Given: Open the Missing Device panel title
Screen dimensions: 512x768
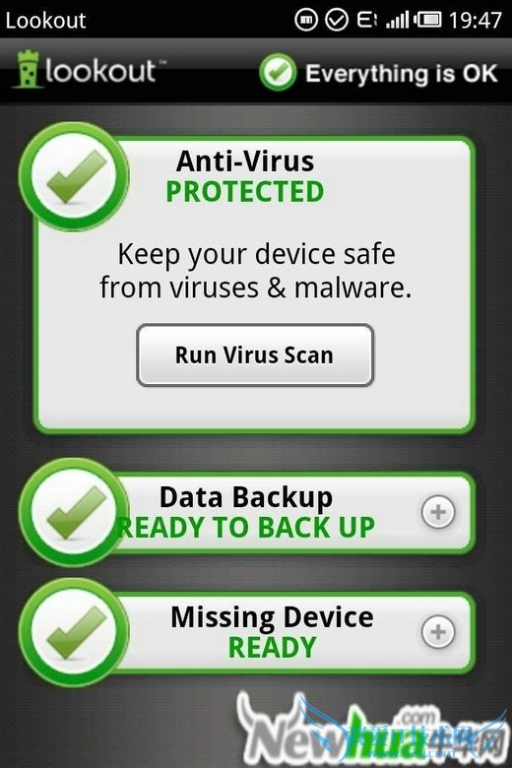Looking at the screenshot, I should (x=272, y=617).
